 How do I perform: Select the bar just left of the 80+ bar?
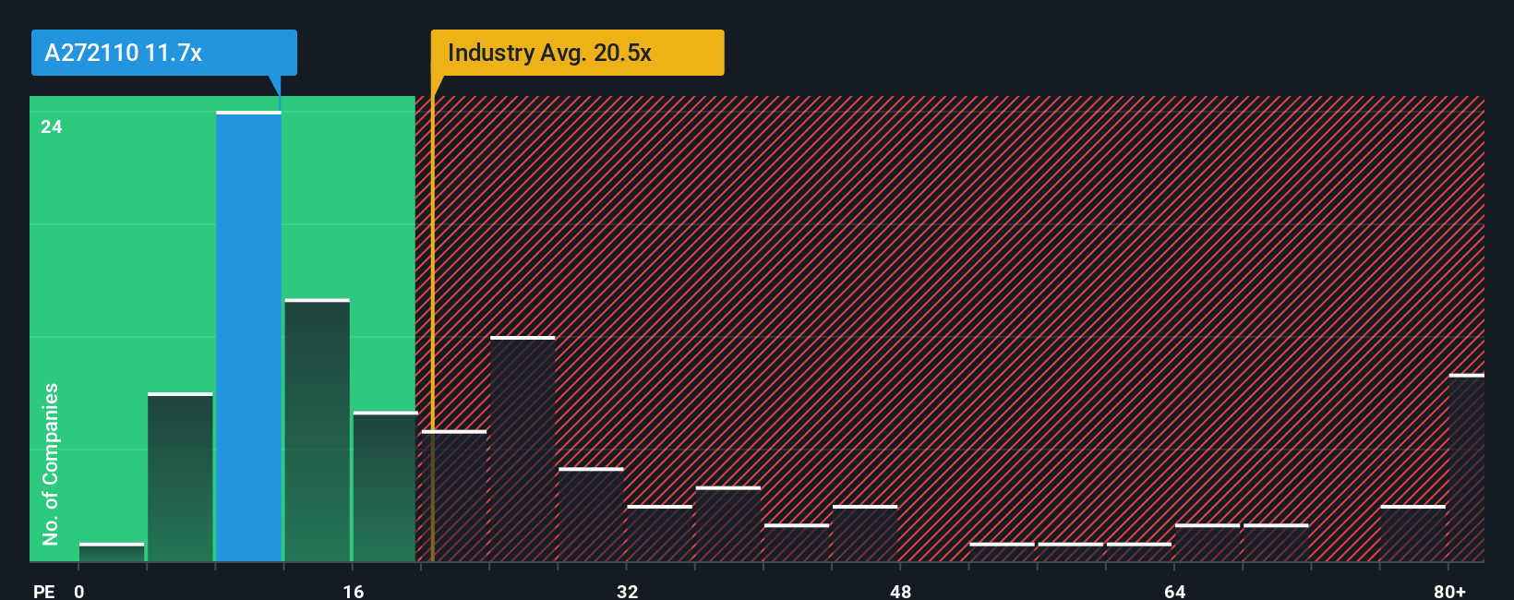(1413, 534)
